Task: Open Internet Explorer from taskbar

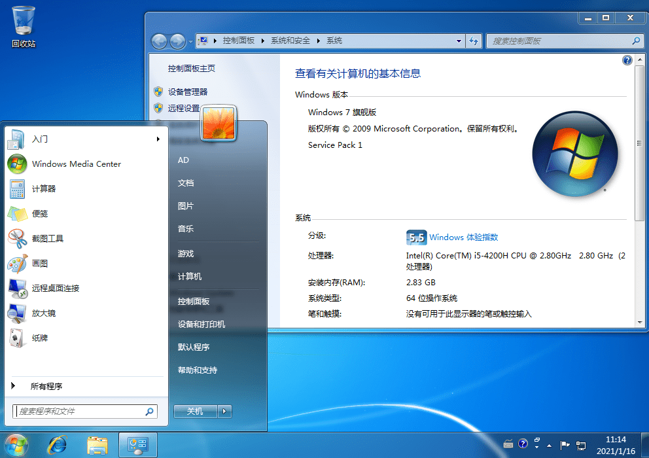Action: coord(57,446)
